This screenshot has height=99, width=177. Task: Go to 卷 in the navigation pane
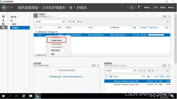[12, 20]
